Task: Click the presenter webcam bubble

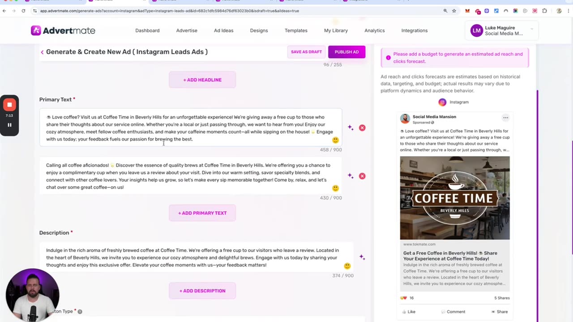Action: [x=33, y=295]
